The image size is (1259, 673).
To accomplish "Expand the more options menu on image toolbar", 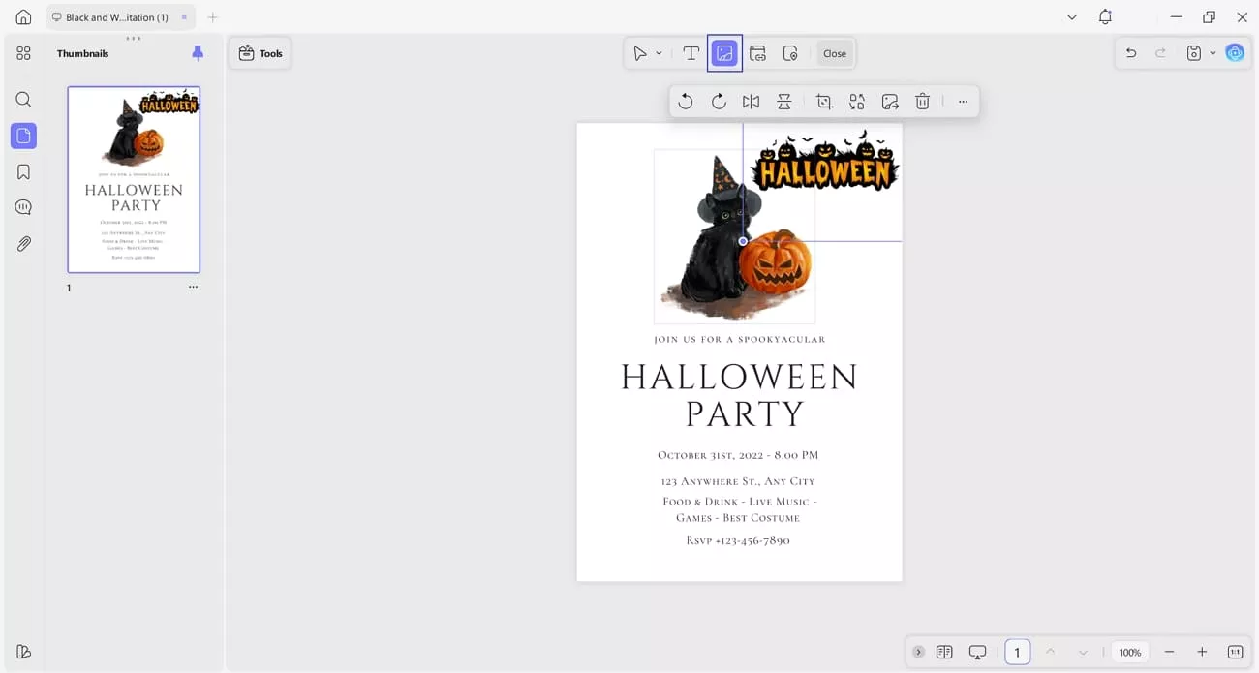I will point(963,101).
